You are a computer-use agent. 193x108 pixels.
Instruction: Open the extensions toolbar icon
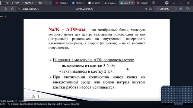click(x=188, y=9)
